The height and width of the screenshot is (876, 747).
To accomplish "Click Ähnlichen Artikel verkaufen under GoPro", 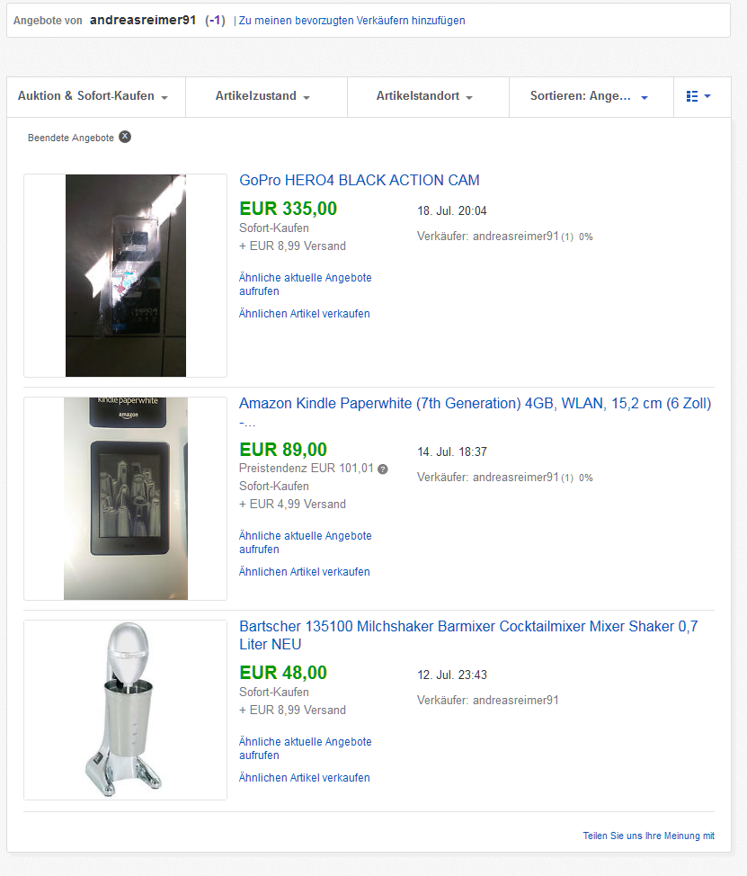I will (304, 313).
